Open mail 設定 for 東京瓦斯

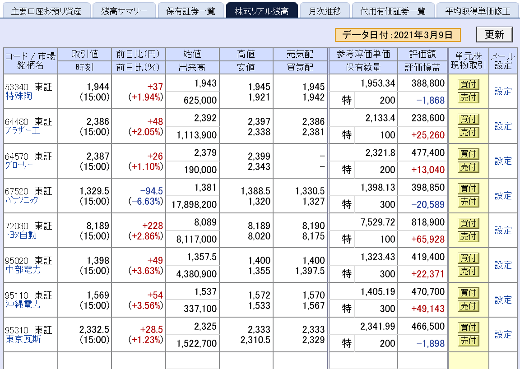503,335
